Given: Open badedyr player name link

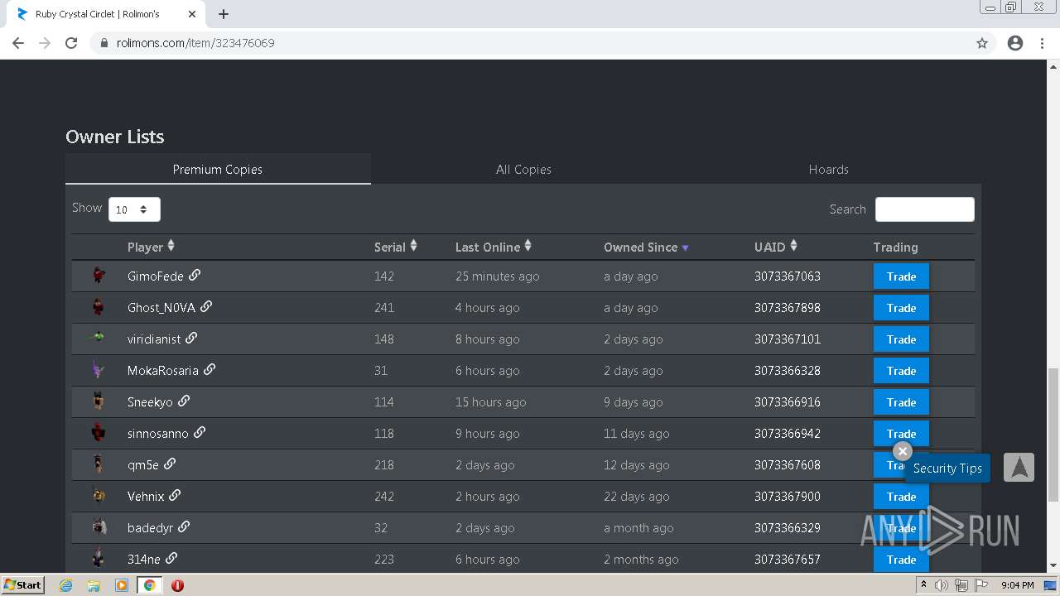Looking at the screenshot, I should coord(151,528).
